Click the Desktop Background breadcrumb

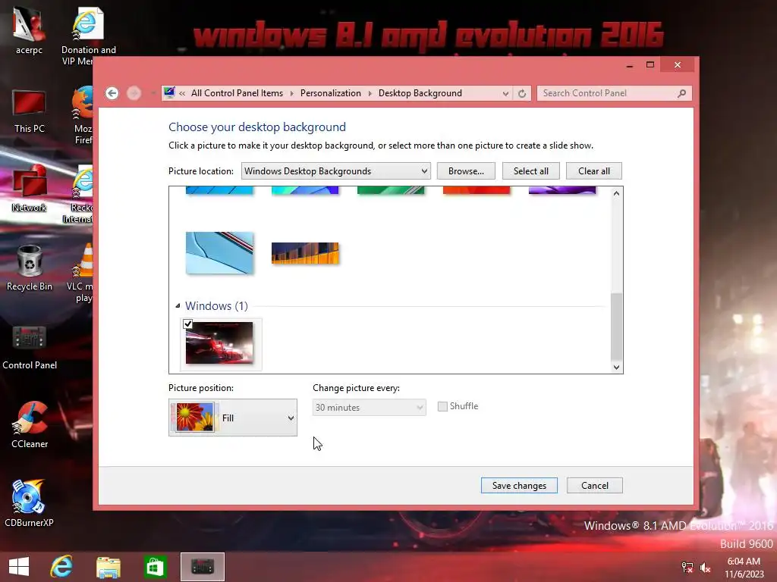coord(420,93)
